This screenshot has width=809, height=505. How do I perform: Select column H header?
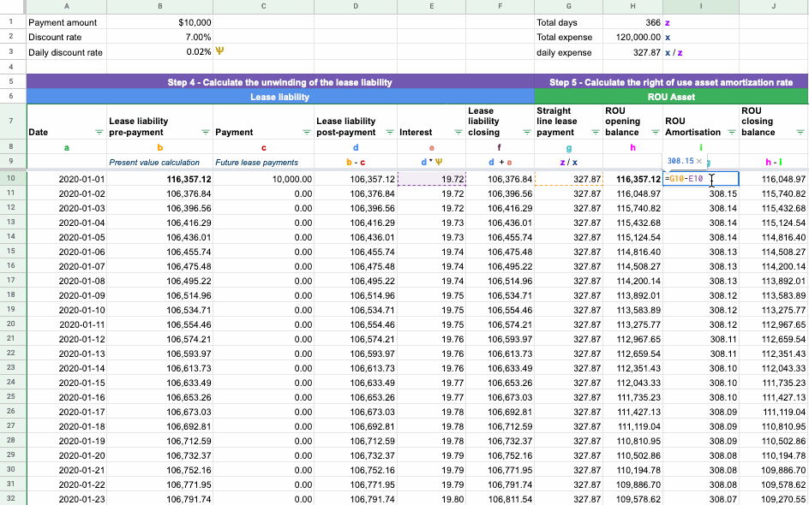632,7
